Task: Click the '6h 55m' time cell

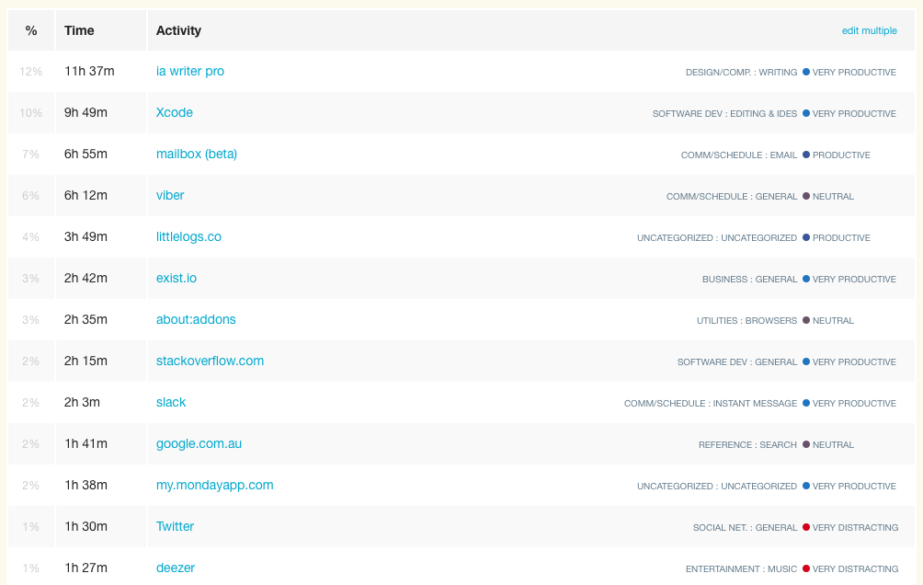Action: click(85, 155)
